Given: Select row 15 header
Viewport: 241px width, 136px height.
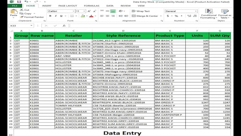Looking at the screenshot, I should 11,81.
